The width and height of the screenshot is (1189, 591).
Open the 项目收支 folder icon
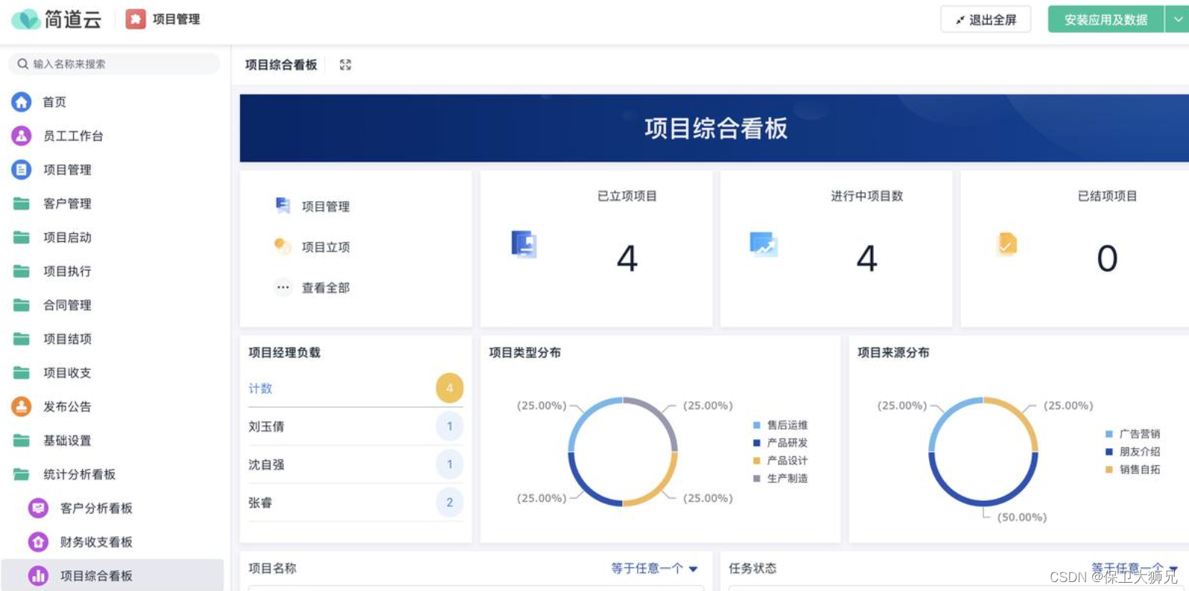click(22, 372)
